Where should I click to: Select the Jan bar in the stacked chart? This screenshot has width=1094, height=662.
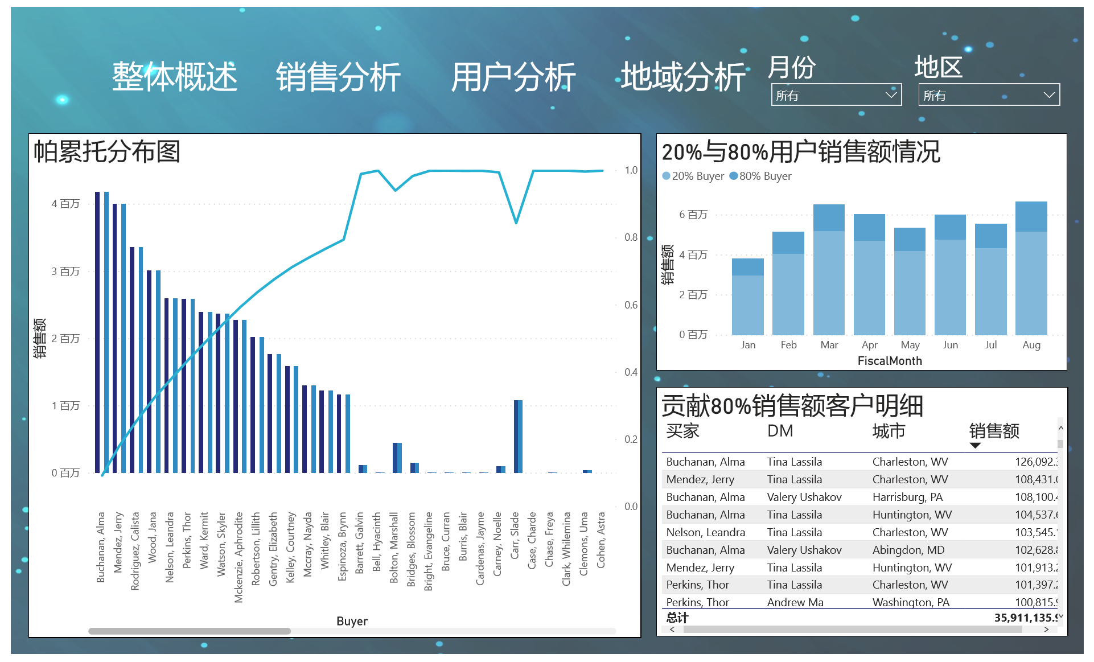pyautogui.click(x=748, y=297)
